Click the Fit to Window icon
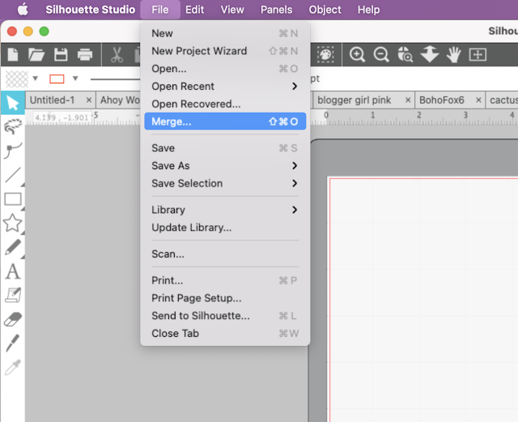This screenshot has width=518, height=422. click(x=478, y=54)
